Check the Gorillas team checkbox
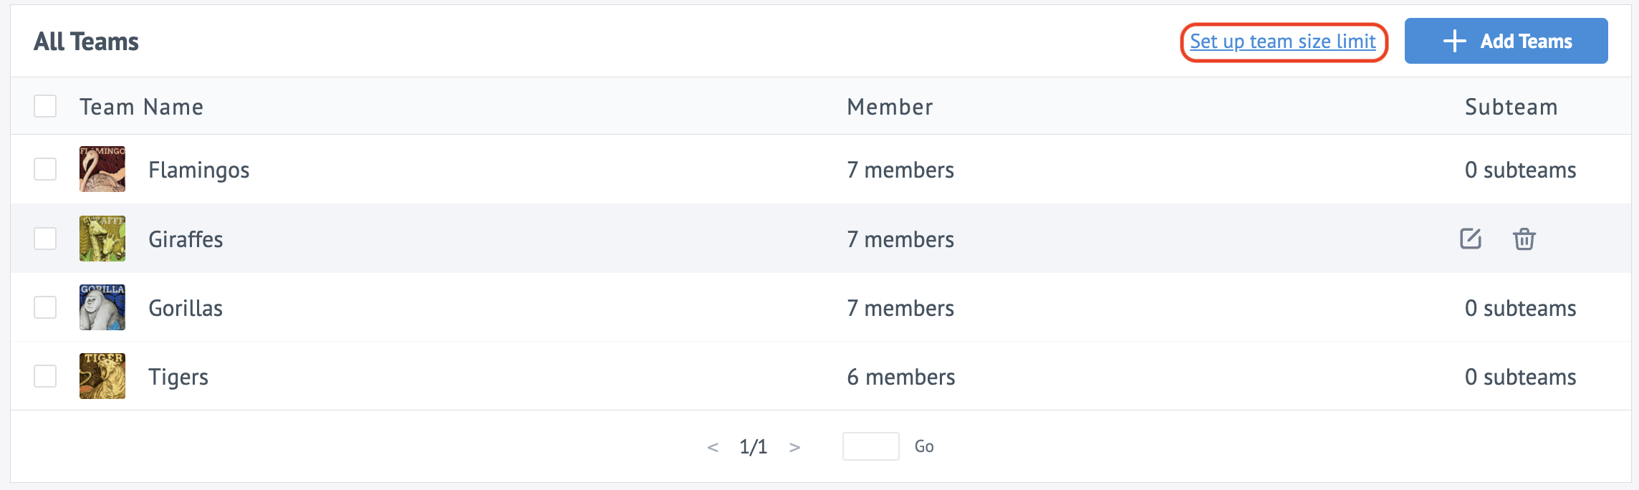1639x490 pixels. [x=45, y=307]
